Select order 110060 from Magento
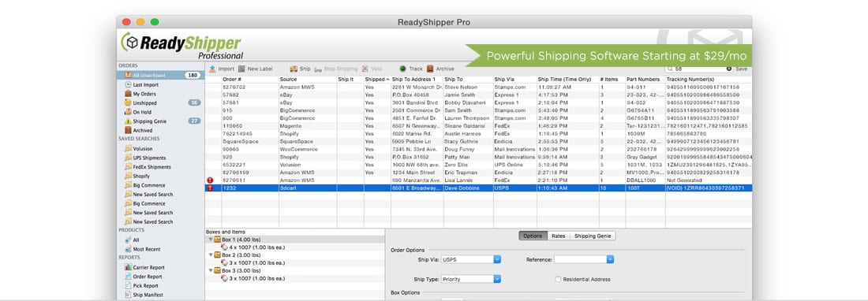 pos(478,126)
